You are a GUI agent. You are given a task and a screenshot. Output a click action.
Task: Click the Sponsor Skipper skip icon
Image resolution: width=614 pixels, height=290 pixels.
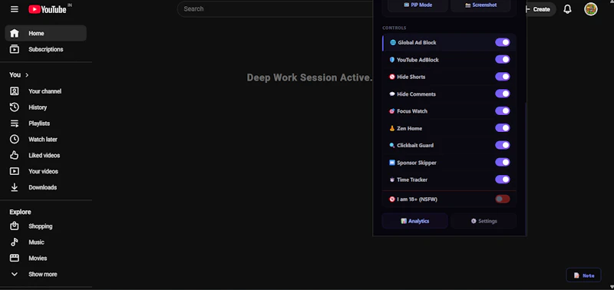(392, 163)
